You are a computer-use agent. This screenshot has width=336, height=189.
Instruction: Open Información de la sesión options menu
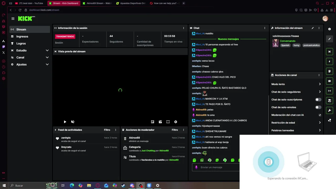(183, 28)
